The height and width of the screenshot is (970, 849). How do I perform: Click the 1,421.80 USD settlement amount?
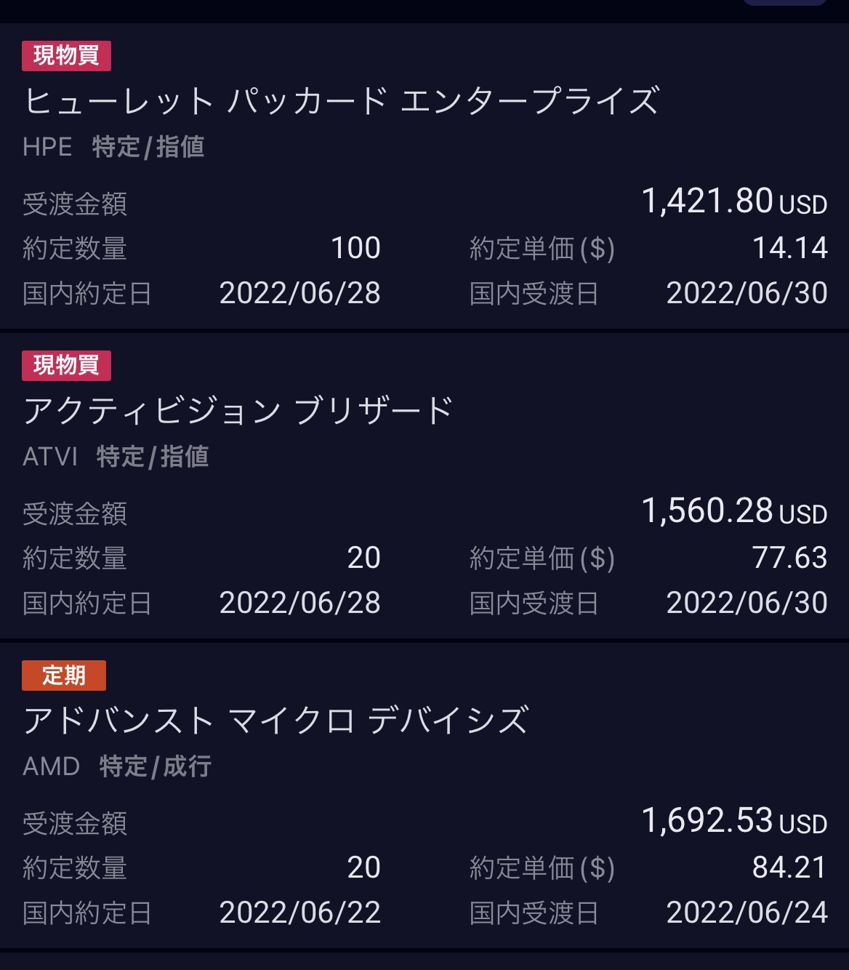(x=733, y=201)
